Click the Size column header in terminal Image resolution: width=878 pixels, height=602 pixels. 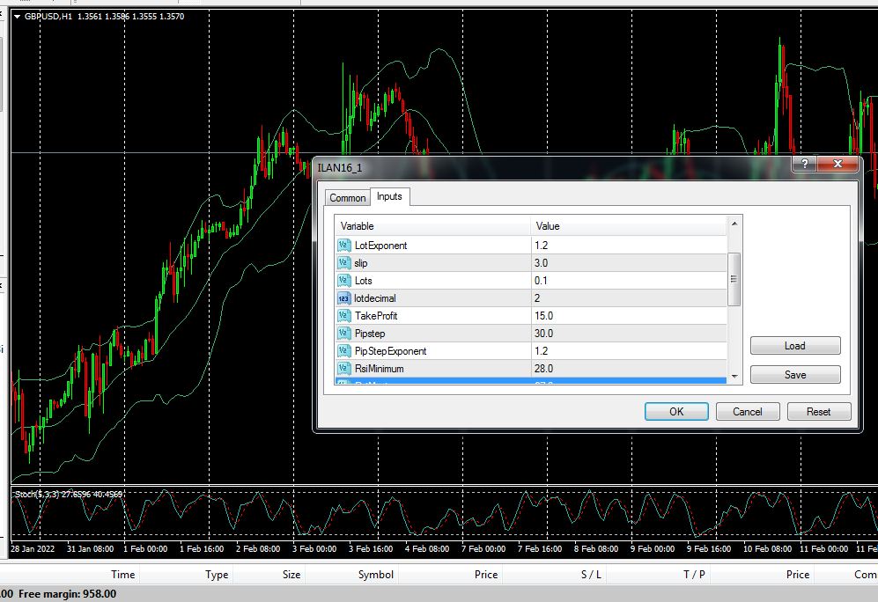pos(291,575)
